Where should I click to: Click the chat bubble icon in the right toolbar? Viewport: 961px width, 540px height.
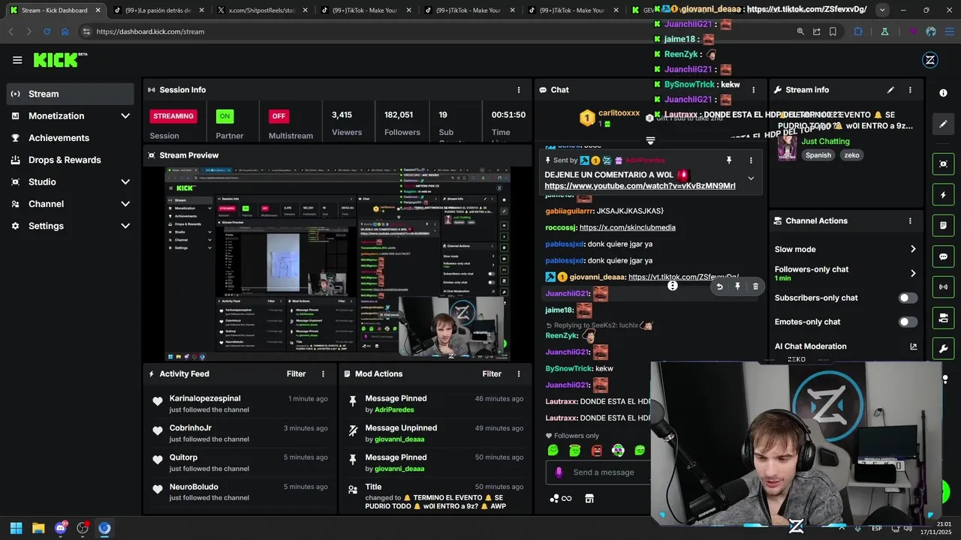943,256
